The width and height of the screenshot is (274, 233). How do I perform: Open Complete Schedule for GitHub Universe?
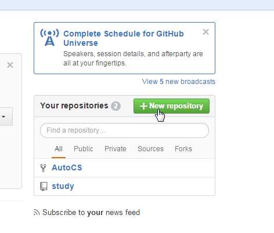point(124,38)
